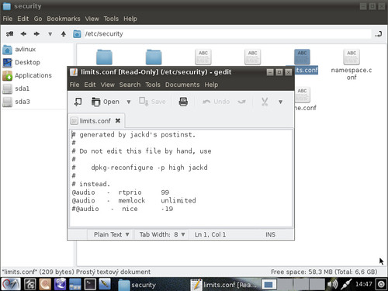This screenshot has height=291, width=388.
Task: Go up to the parent folder
Action: (x=64, y=34)
